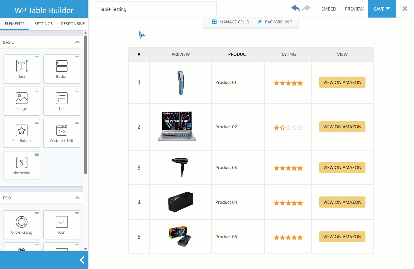
Task: Collapse the PRO elements section
Action: 77,198
